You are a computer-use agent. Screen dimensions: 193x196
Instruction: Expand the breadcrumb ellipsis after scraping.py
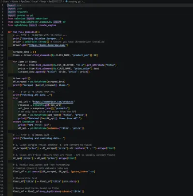point(84,1)
